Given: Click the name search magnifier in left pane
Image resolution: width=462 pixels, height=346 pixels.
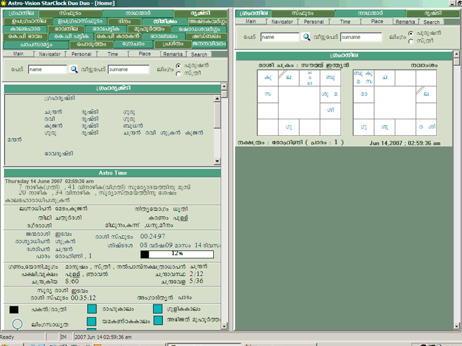Looking at the screenshot, I should click(74, 69).
